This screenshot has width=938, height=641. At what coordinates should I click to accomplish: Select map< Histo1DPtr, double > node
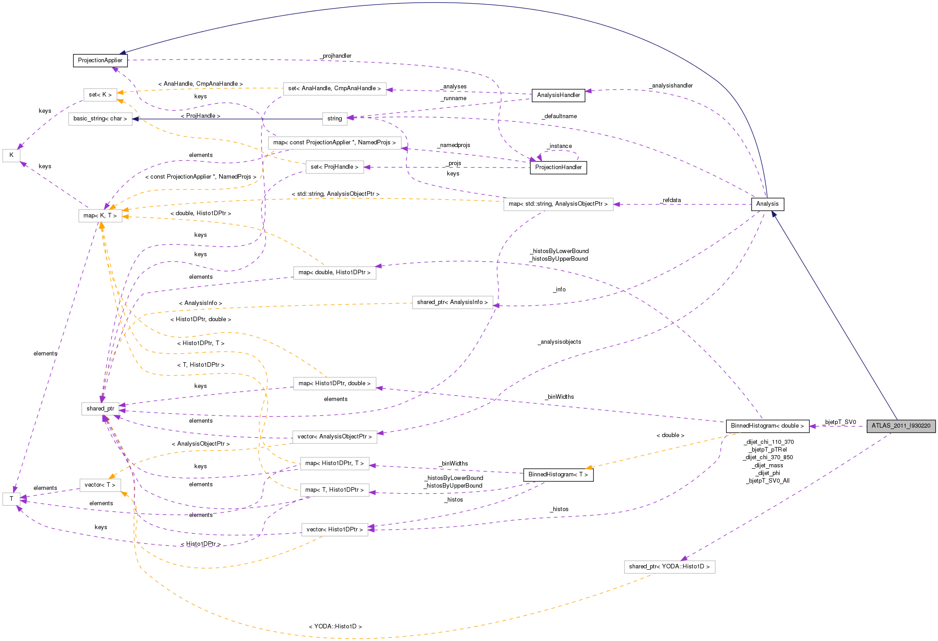[335, 383]
